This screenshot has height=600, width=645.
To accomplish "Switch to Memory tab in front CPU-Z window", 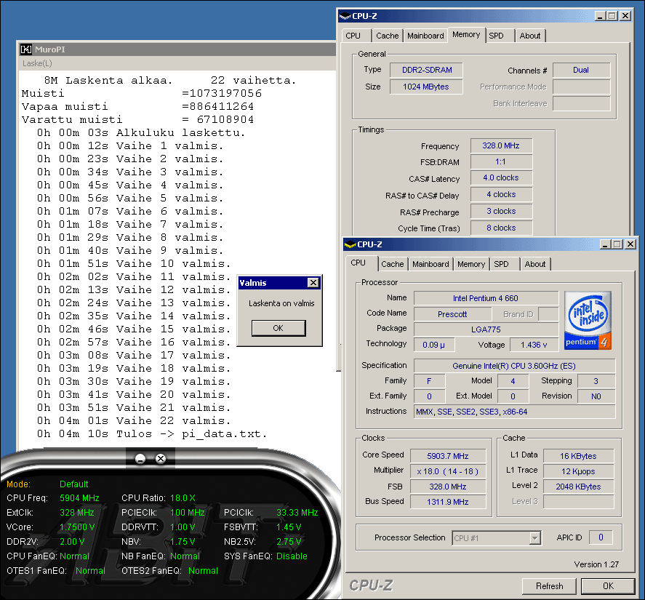I will click(470, 264).
